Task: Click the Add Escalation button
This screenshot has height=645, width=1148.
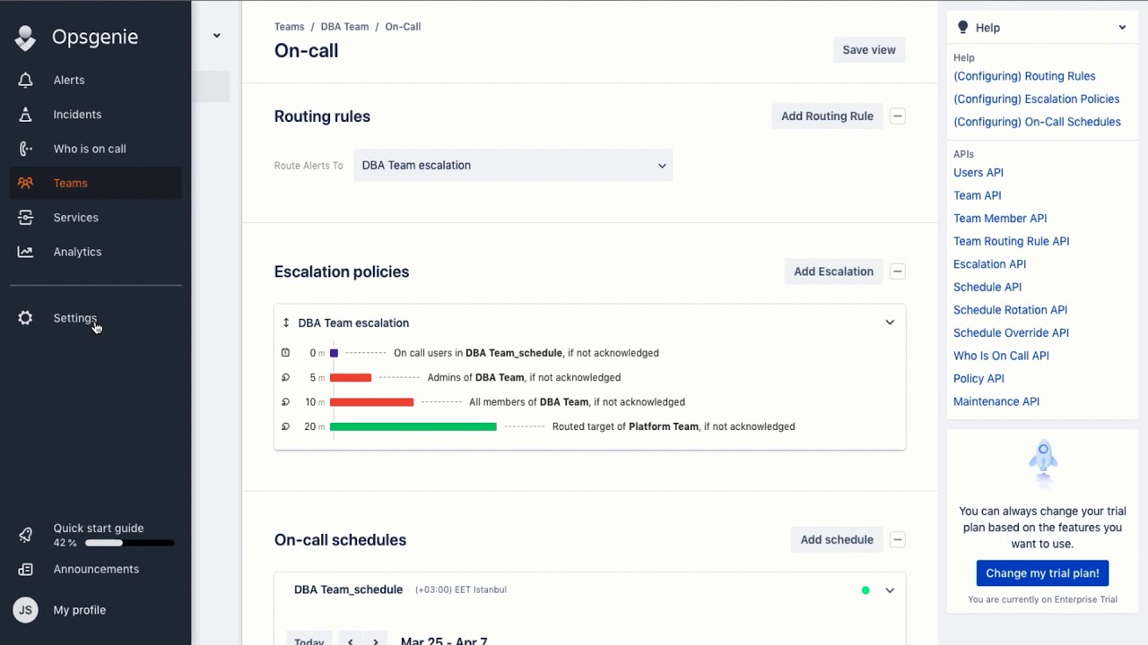Action: point(833,271)
